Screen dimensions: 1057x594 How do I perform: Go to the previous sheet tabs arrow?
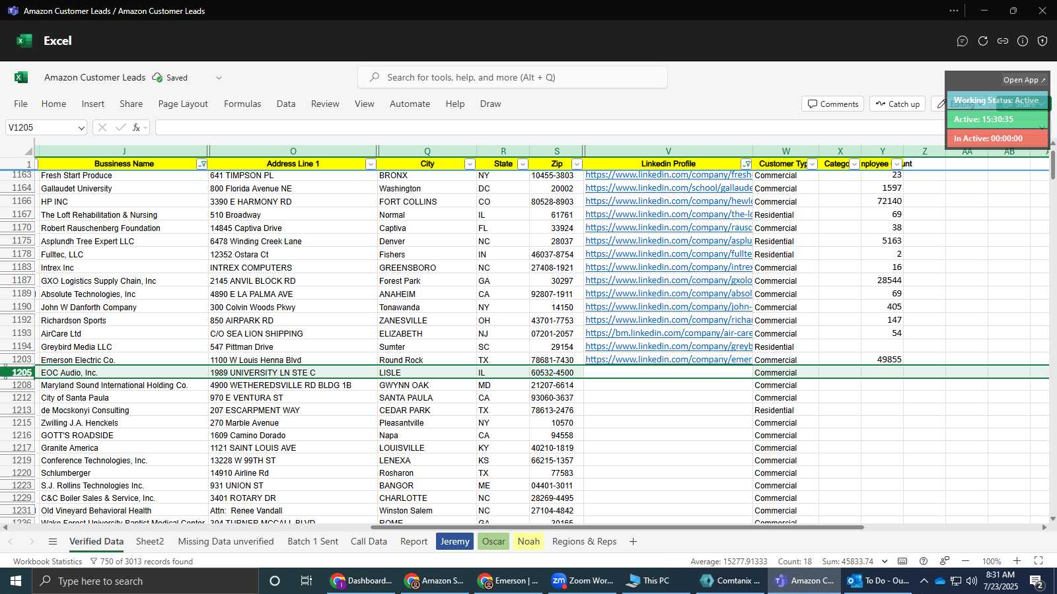[11, 541]
